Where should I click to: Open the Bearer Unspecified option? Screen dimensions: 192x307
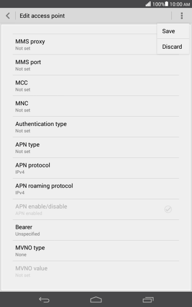(96, 230)
